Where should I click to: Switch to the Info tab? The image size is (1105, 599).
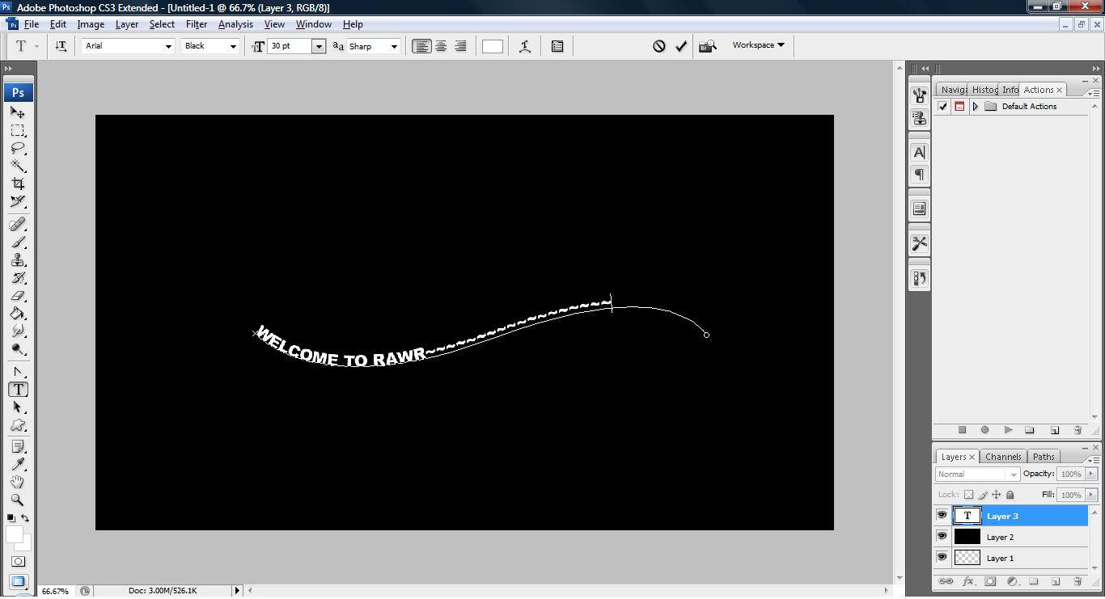(x=1010, y=90)
